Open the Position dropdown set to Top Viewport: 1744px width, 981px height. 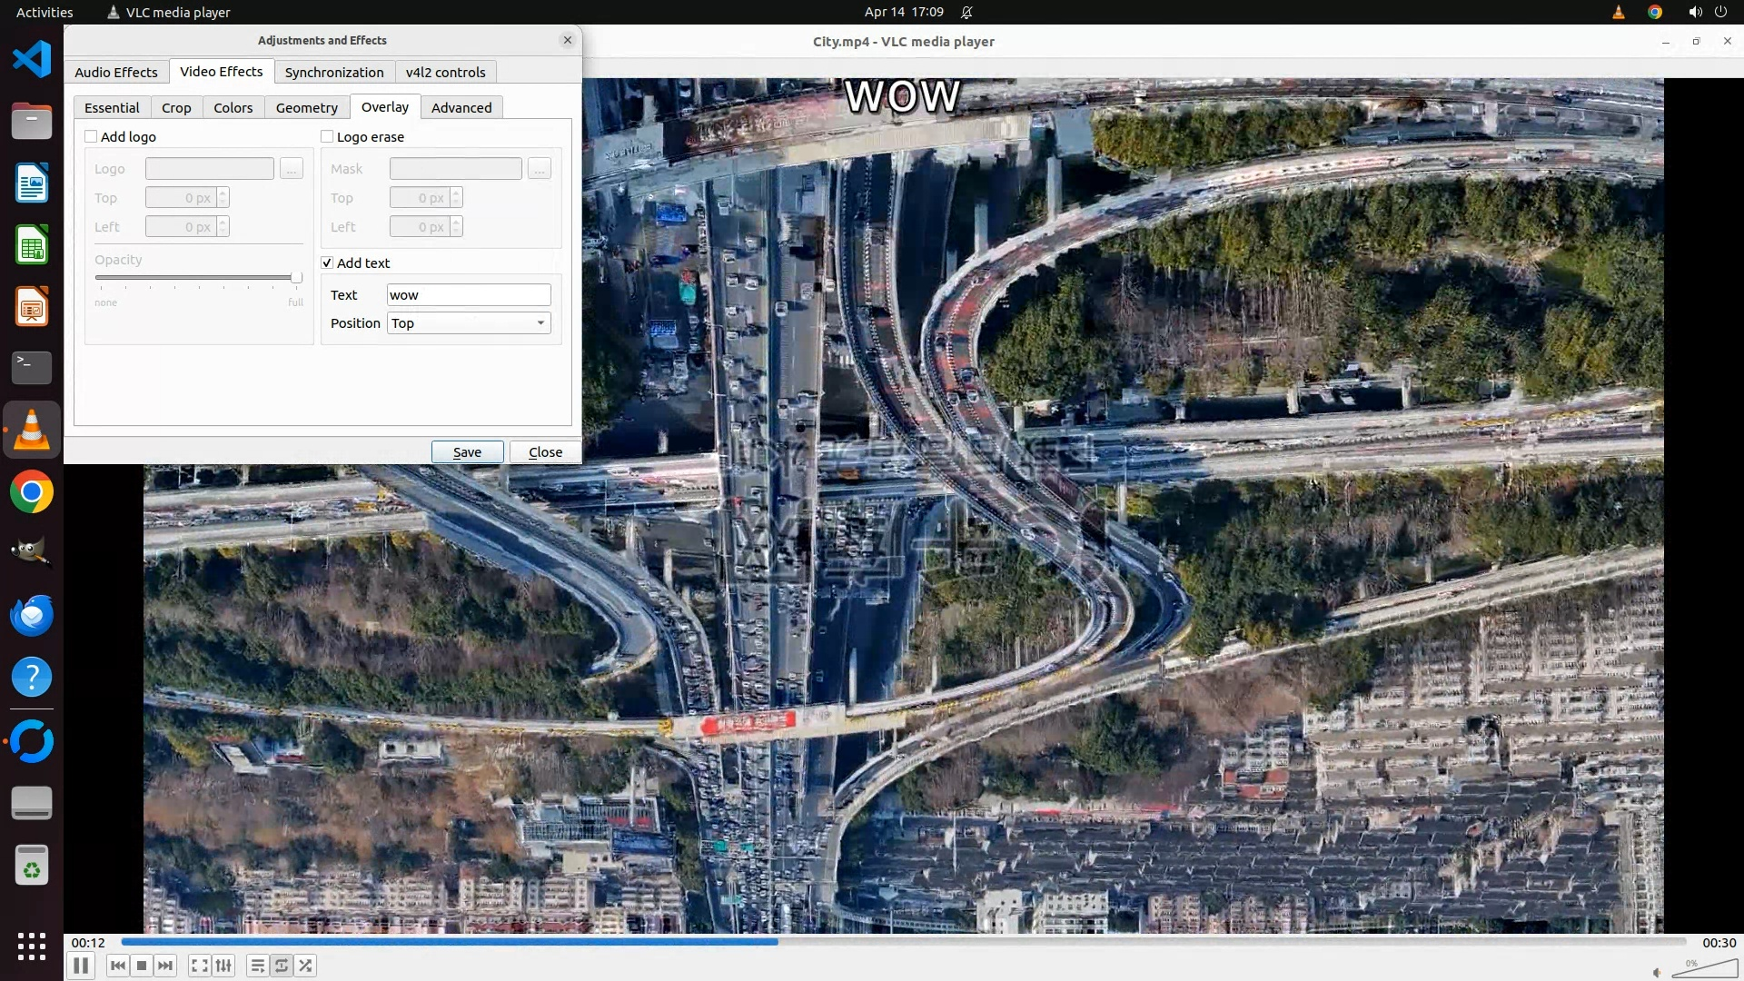pyautogui.click(x=469, y=323)
